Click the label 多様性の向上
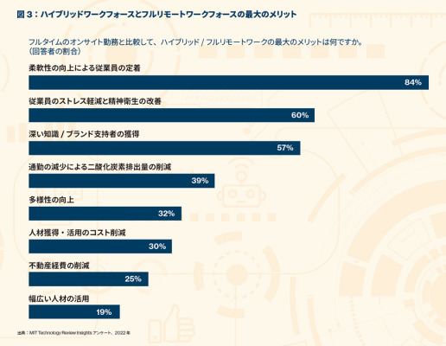Viewport: 446px width, 346px height. tap(51, 200)
